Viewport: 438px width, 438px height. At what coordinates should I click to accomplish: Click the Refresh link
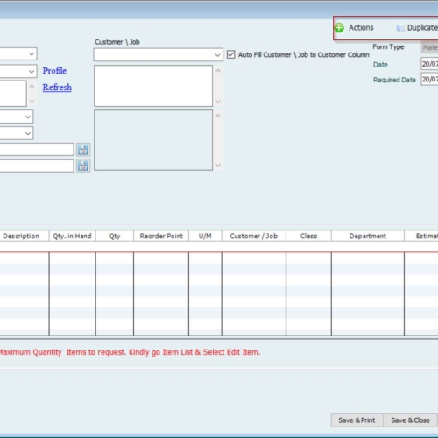tap(57, 88)
